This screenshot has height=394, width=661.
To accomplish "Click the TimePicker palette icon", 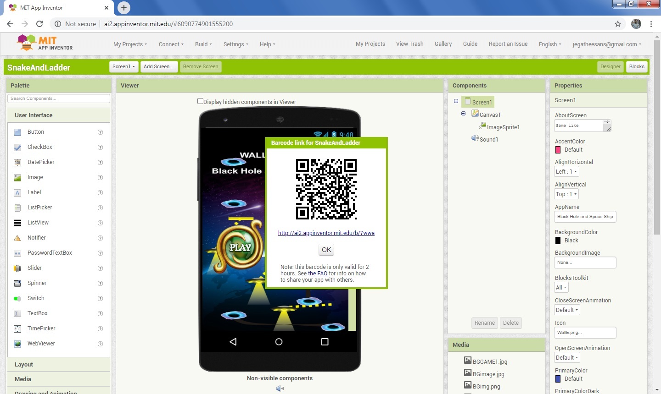I will point(17,328).
